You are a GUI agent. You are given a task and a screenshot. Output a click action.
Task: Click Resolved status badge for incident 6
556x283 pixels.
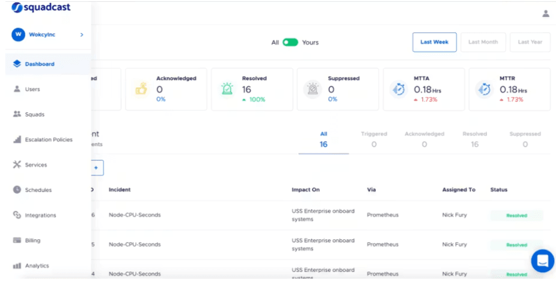point(517,215)
